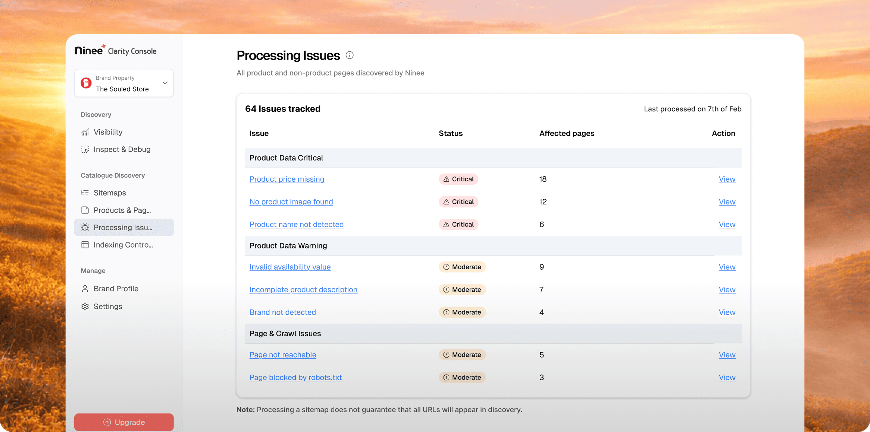Click the Products & Pages document icon
This screenshot has height=432, width=870.
(x=85, y=210)
